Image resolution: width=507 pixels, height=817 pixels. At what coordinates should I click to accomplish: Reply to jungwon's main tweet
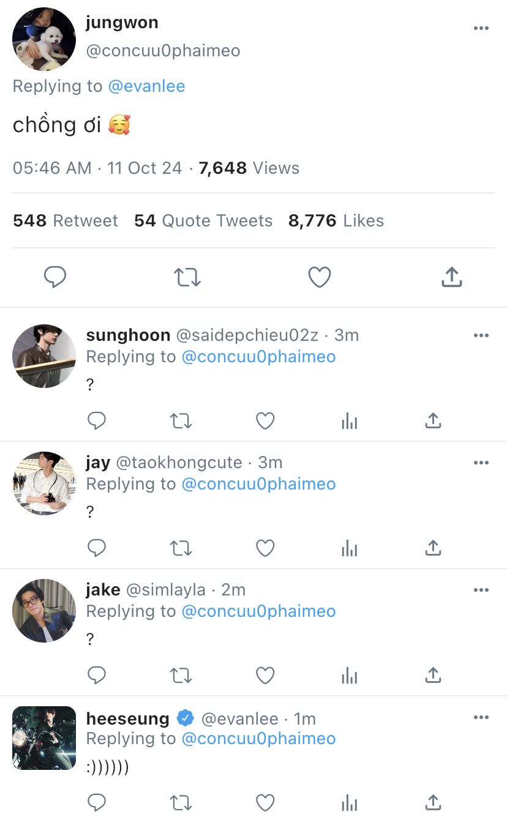(55, 277)
